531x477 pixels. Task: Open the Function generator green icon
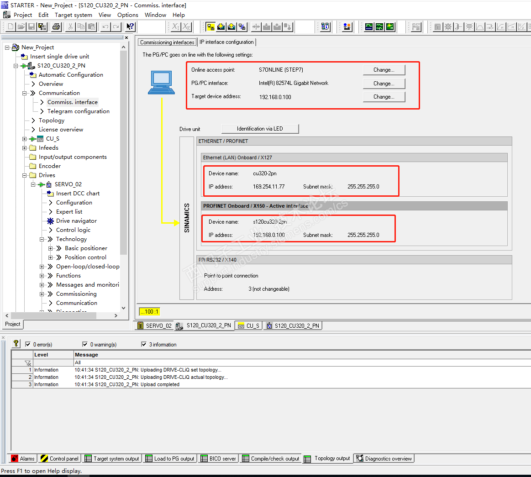click(379, 26)
